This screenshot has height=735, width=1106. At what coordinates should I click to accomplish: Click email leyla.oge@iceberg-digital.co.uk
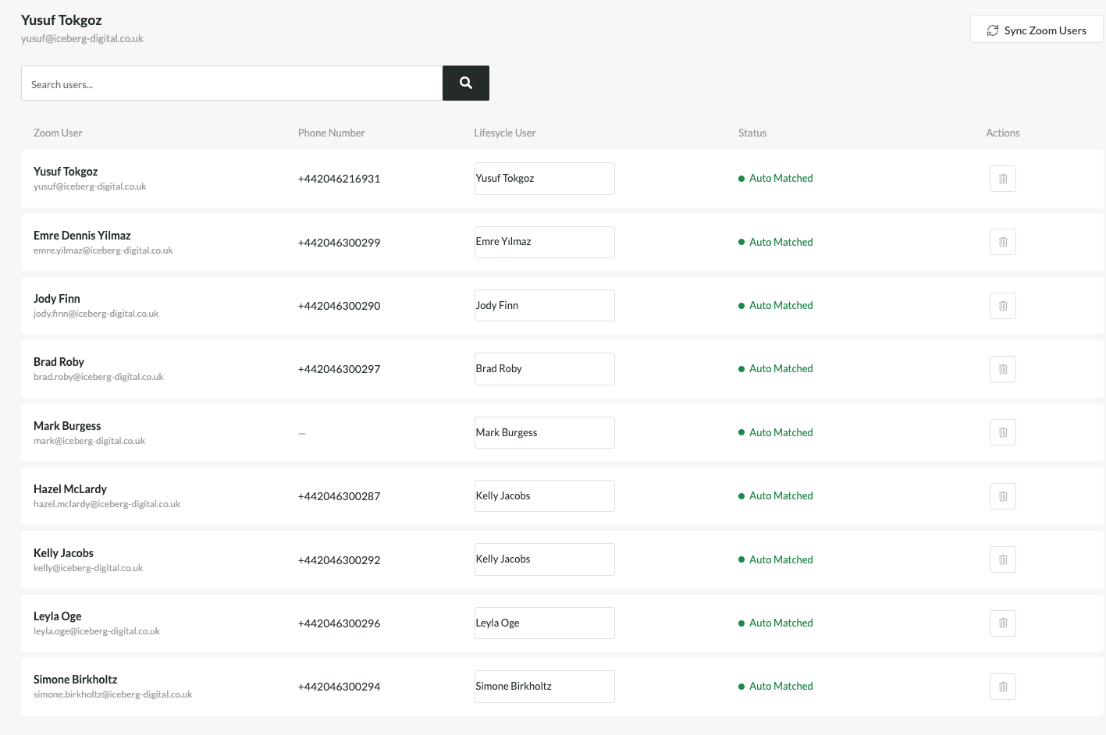(x=97, y=631)
